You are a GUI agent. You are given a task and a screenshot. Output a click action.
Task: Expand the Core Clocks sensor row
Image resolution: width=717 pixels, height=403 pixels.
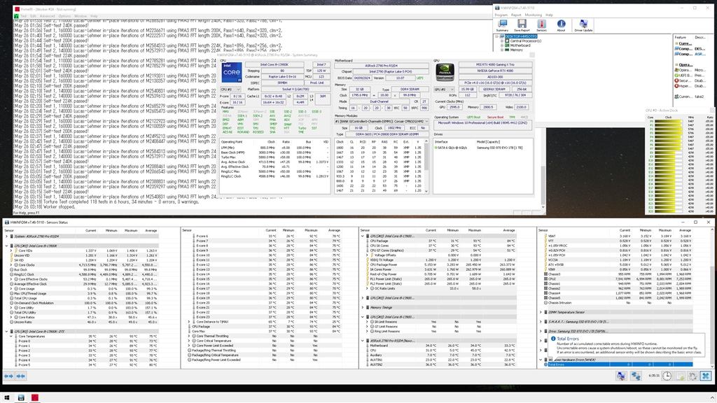click(x=11, y=264)
